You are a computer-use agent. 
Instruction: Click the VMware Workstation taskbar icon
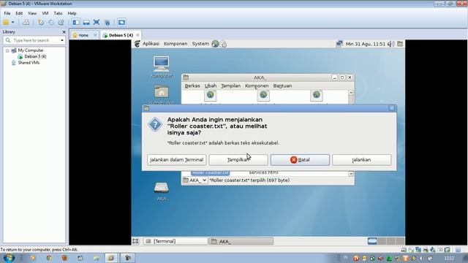tap(111, 258)
